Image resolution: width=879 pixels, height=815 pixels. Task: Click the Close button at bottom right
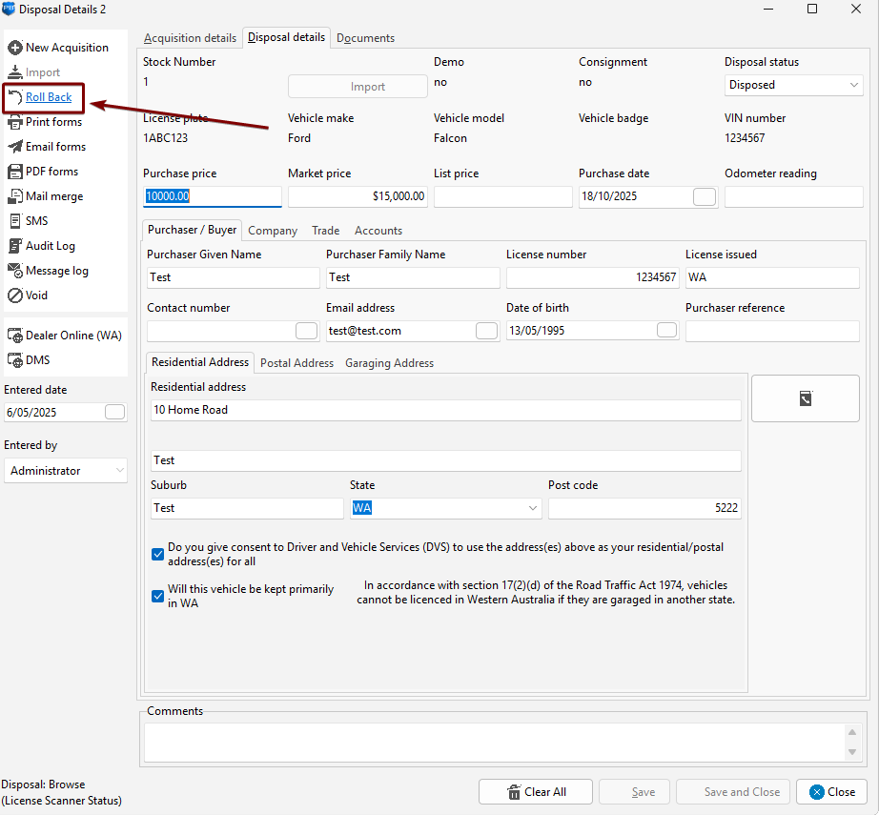pos(831,792)
